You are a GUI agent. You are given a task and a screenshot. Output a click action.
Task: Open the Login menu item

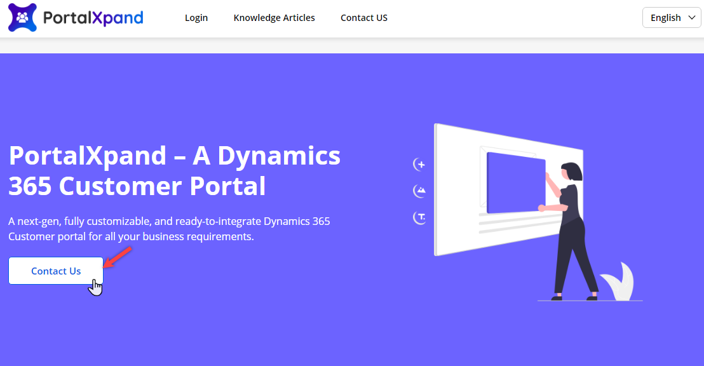point(196,18)
